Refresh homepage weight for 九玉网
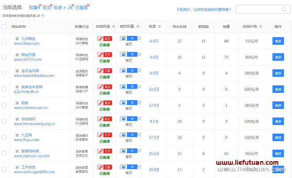The height and width of the screenshot is (178, 292). 139,135
